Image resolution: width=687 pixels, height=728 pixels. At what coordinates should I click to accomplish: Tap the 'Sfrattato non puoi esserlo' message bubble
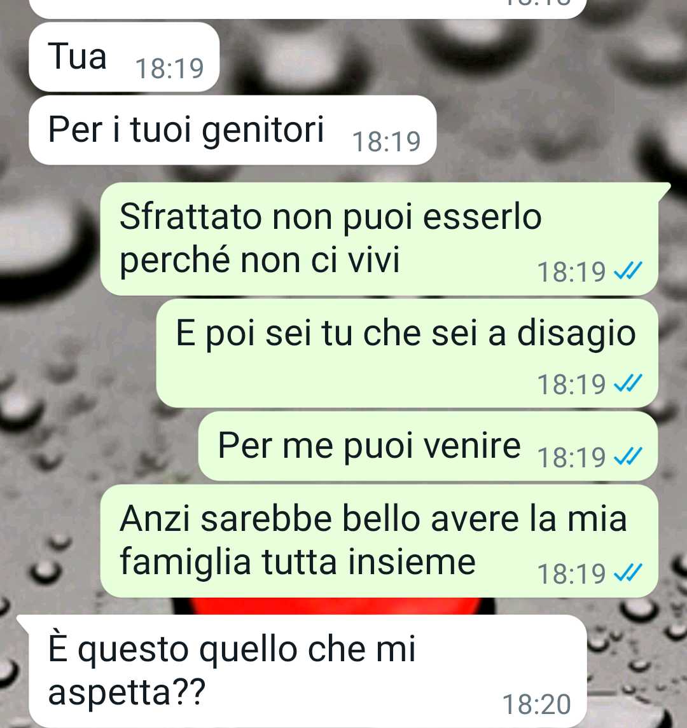[380, 238]
